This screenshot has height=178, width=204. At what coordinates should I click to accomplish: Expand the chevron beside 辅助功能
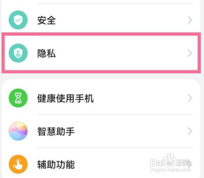[x=190, y=165]
